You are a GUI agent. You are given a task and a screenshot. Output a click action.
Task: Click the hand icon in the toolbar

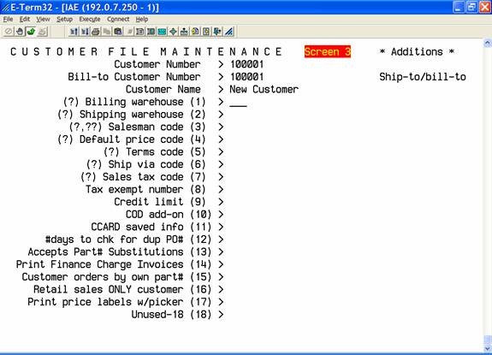click(20, 32)
